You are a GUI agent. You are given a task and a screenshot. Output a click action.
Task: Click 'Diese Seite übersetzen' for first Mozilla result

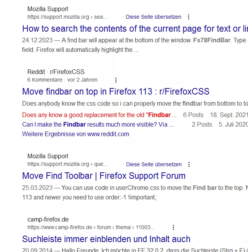pos(154,17)
